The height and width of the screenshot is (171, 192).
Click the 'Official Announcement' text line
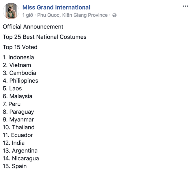tap(33, 26)
